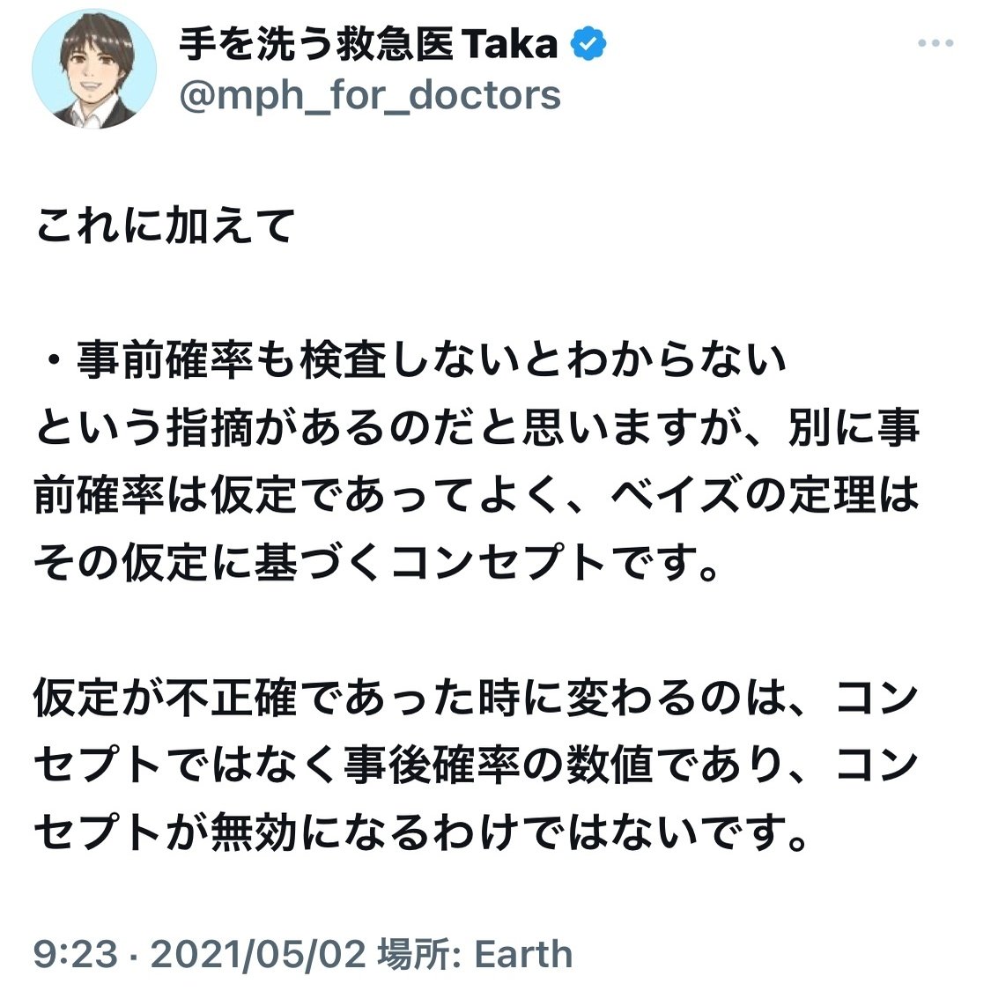Click the 9:23 tweet timestamp

[x=75, y=953]
